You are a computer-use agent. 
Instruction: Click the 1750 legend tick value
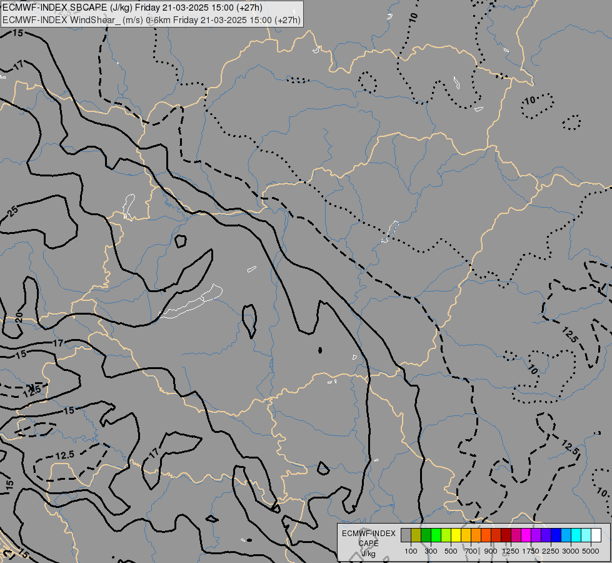pos(531,551)
